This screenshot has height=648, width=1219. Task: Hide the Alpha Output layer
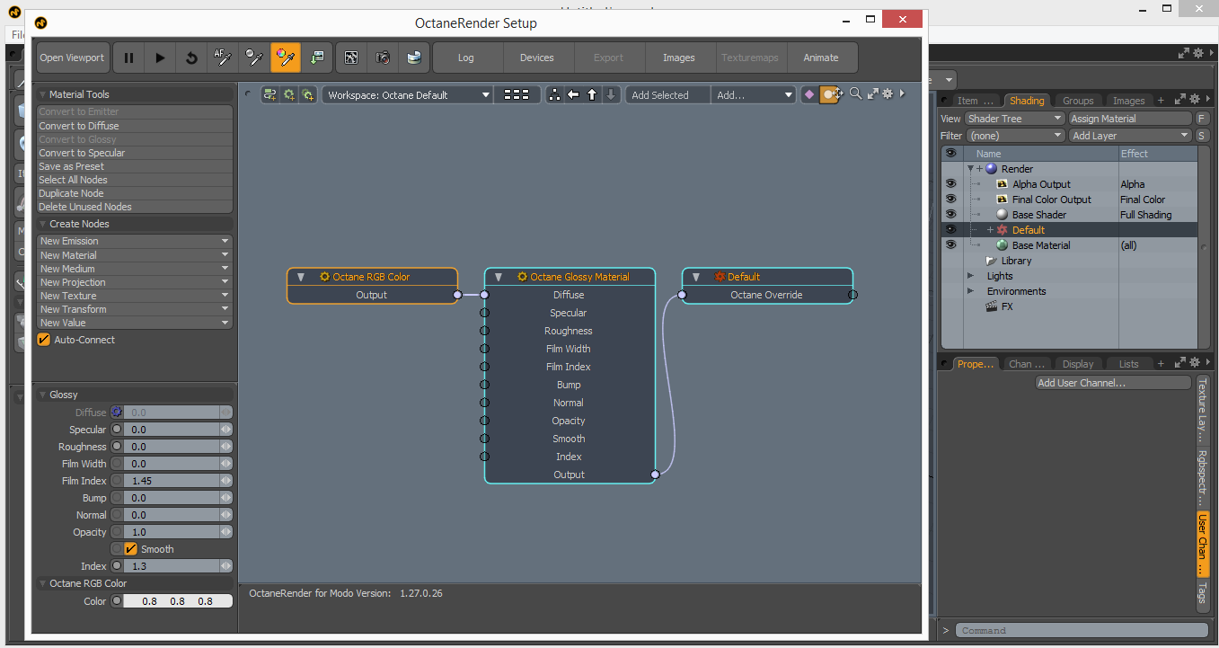coord(950,184)
